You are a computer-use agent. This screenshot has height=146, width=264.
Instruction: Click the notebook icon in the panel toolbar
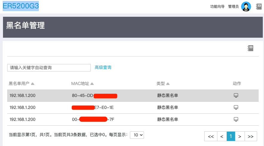(250, 48)
